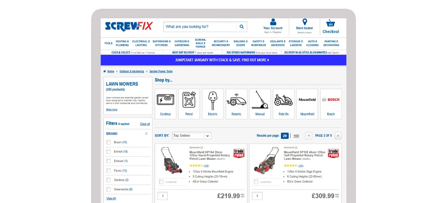Tick the Einhell brand filter checkbox

pos(108,152)
